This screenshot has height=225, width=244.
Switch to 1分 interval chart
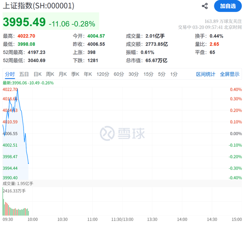174,74
